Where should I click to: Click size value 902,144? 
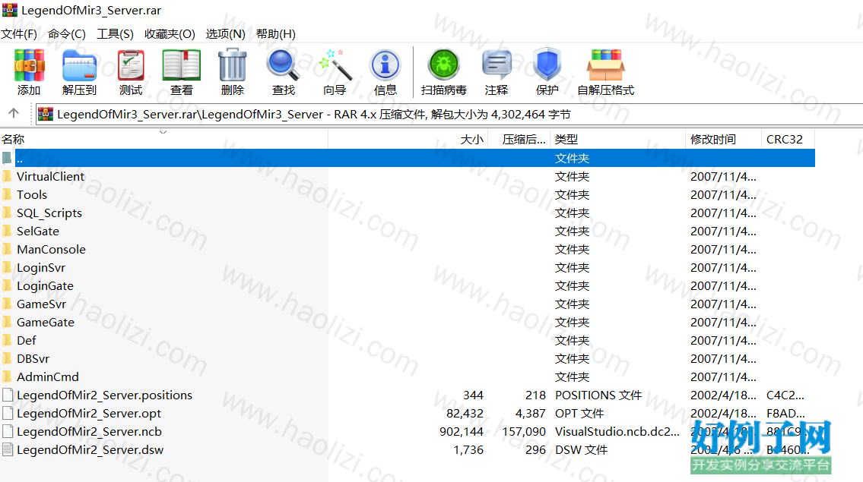(462, 431)
